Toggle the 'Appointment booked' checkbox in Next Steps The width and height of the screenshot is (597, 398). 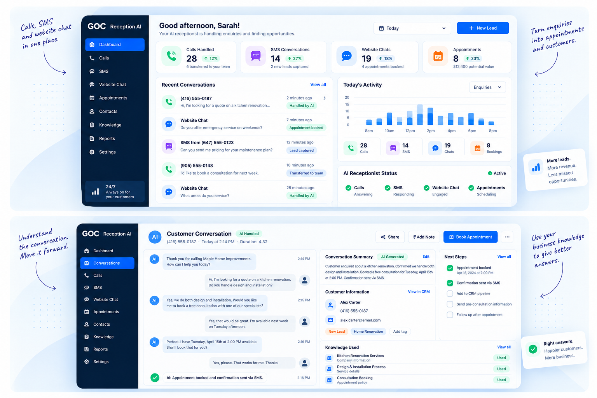click(450, 268)
